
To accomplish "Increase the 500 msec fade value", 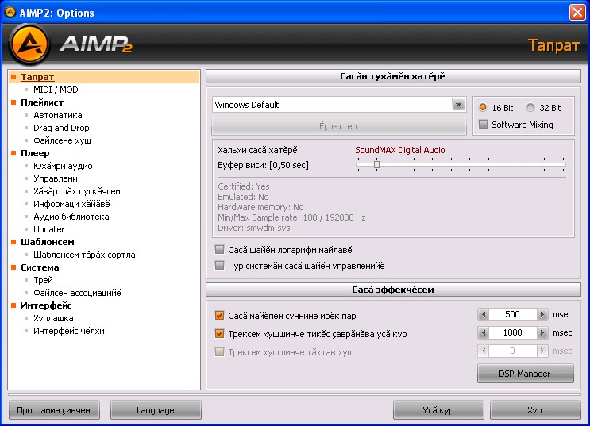I will point(542,314).
